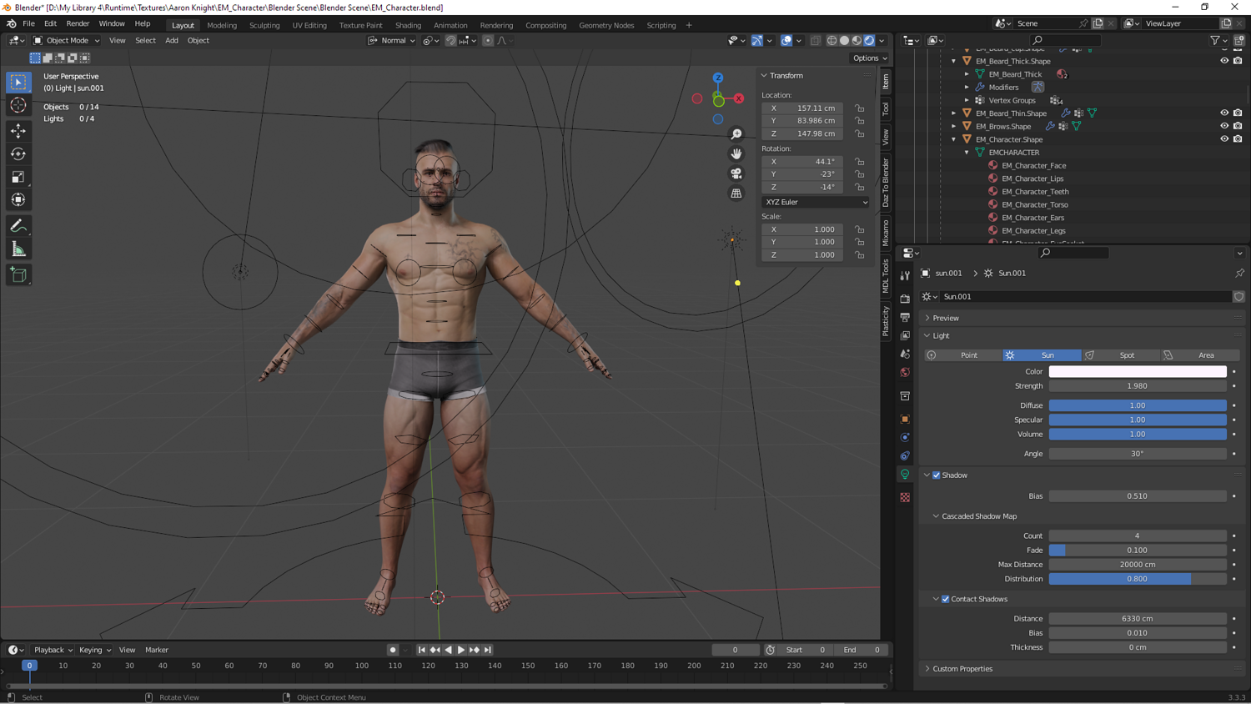The width and height of the screenshot is (1251, 704).
Task: Open the XYZ Euler rotation mode dropdown
Action: pos(815,202)
